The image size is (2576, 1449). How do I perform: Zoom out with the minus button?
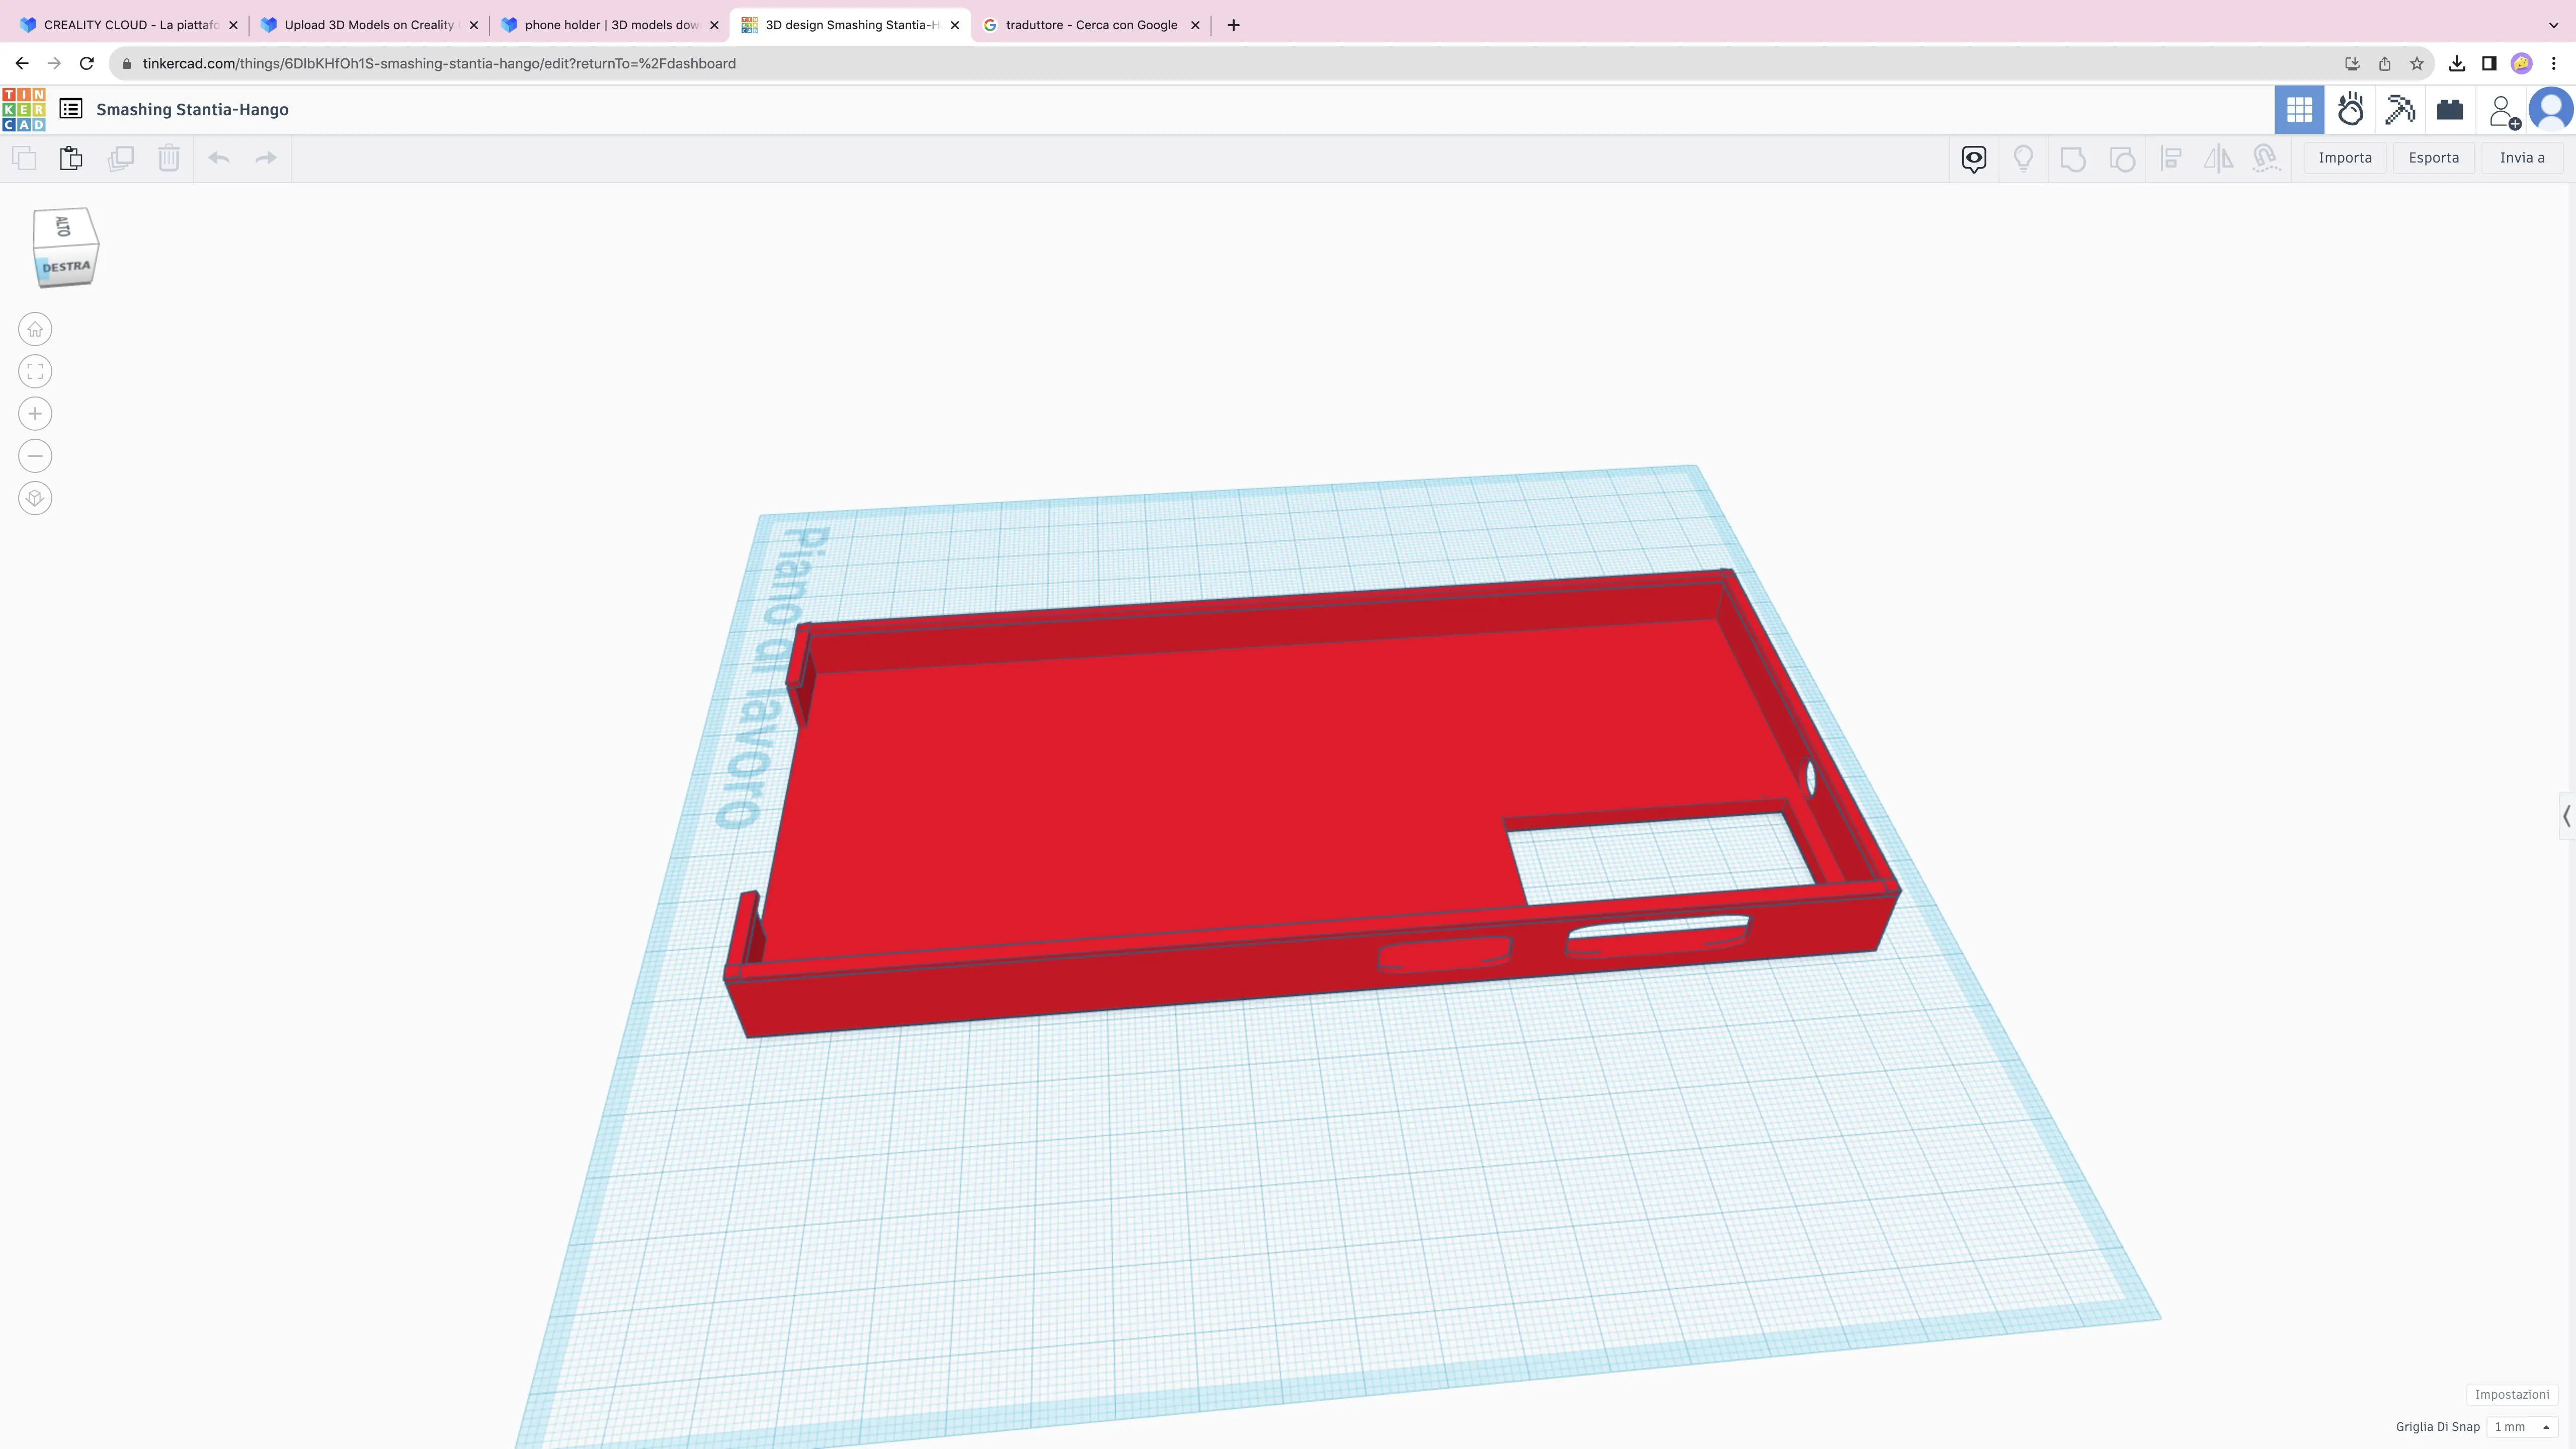35,456
